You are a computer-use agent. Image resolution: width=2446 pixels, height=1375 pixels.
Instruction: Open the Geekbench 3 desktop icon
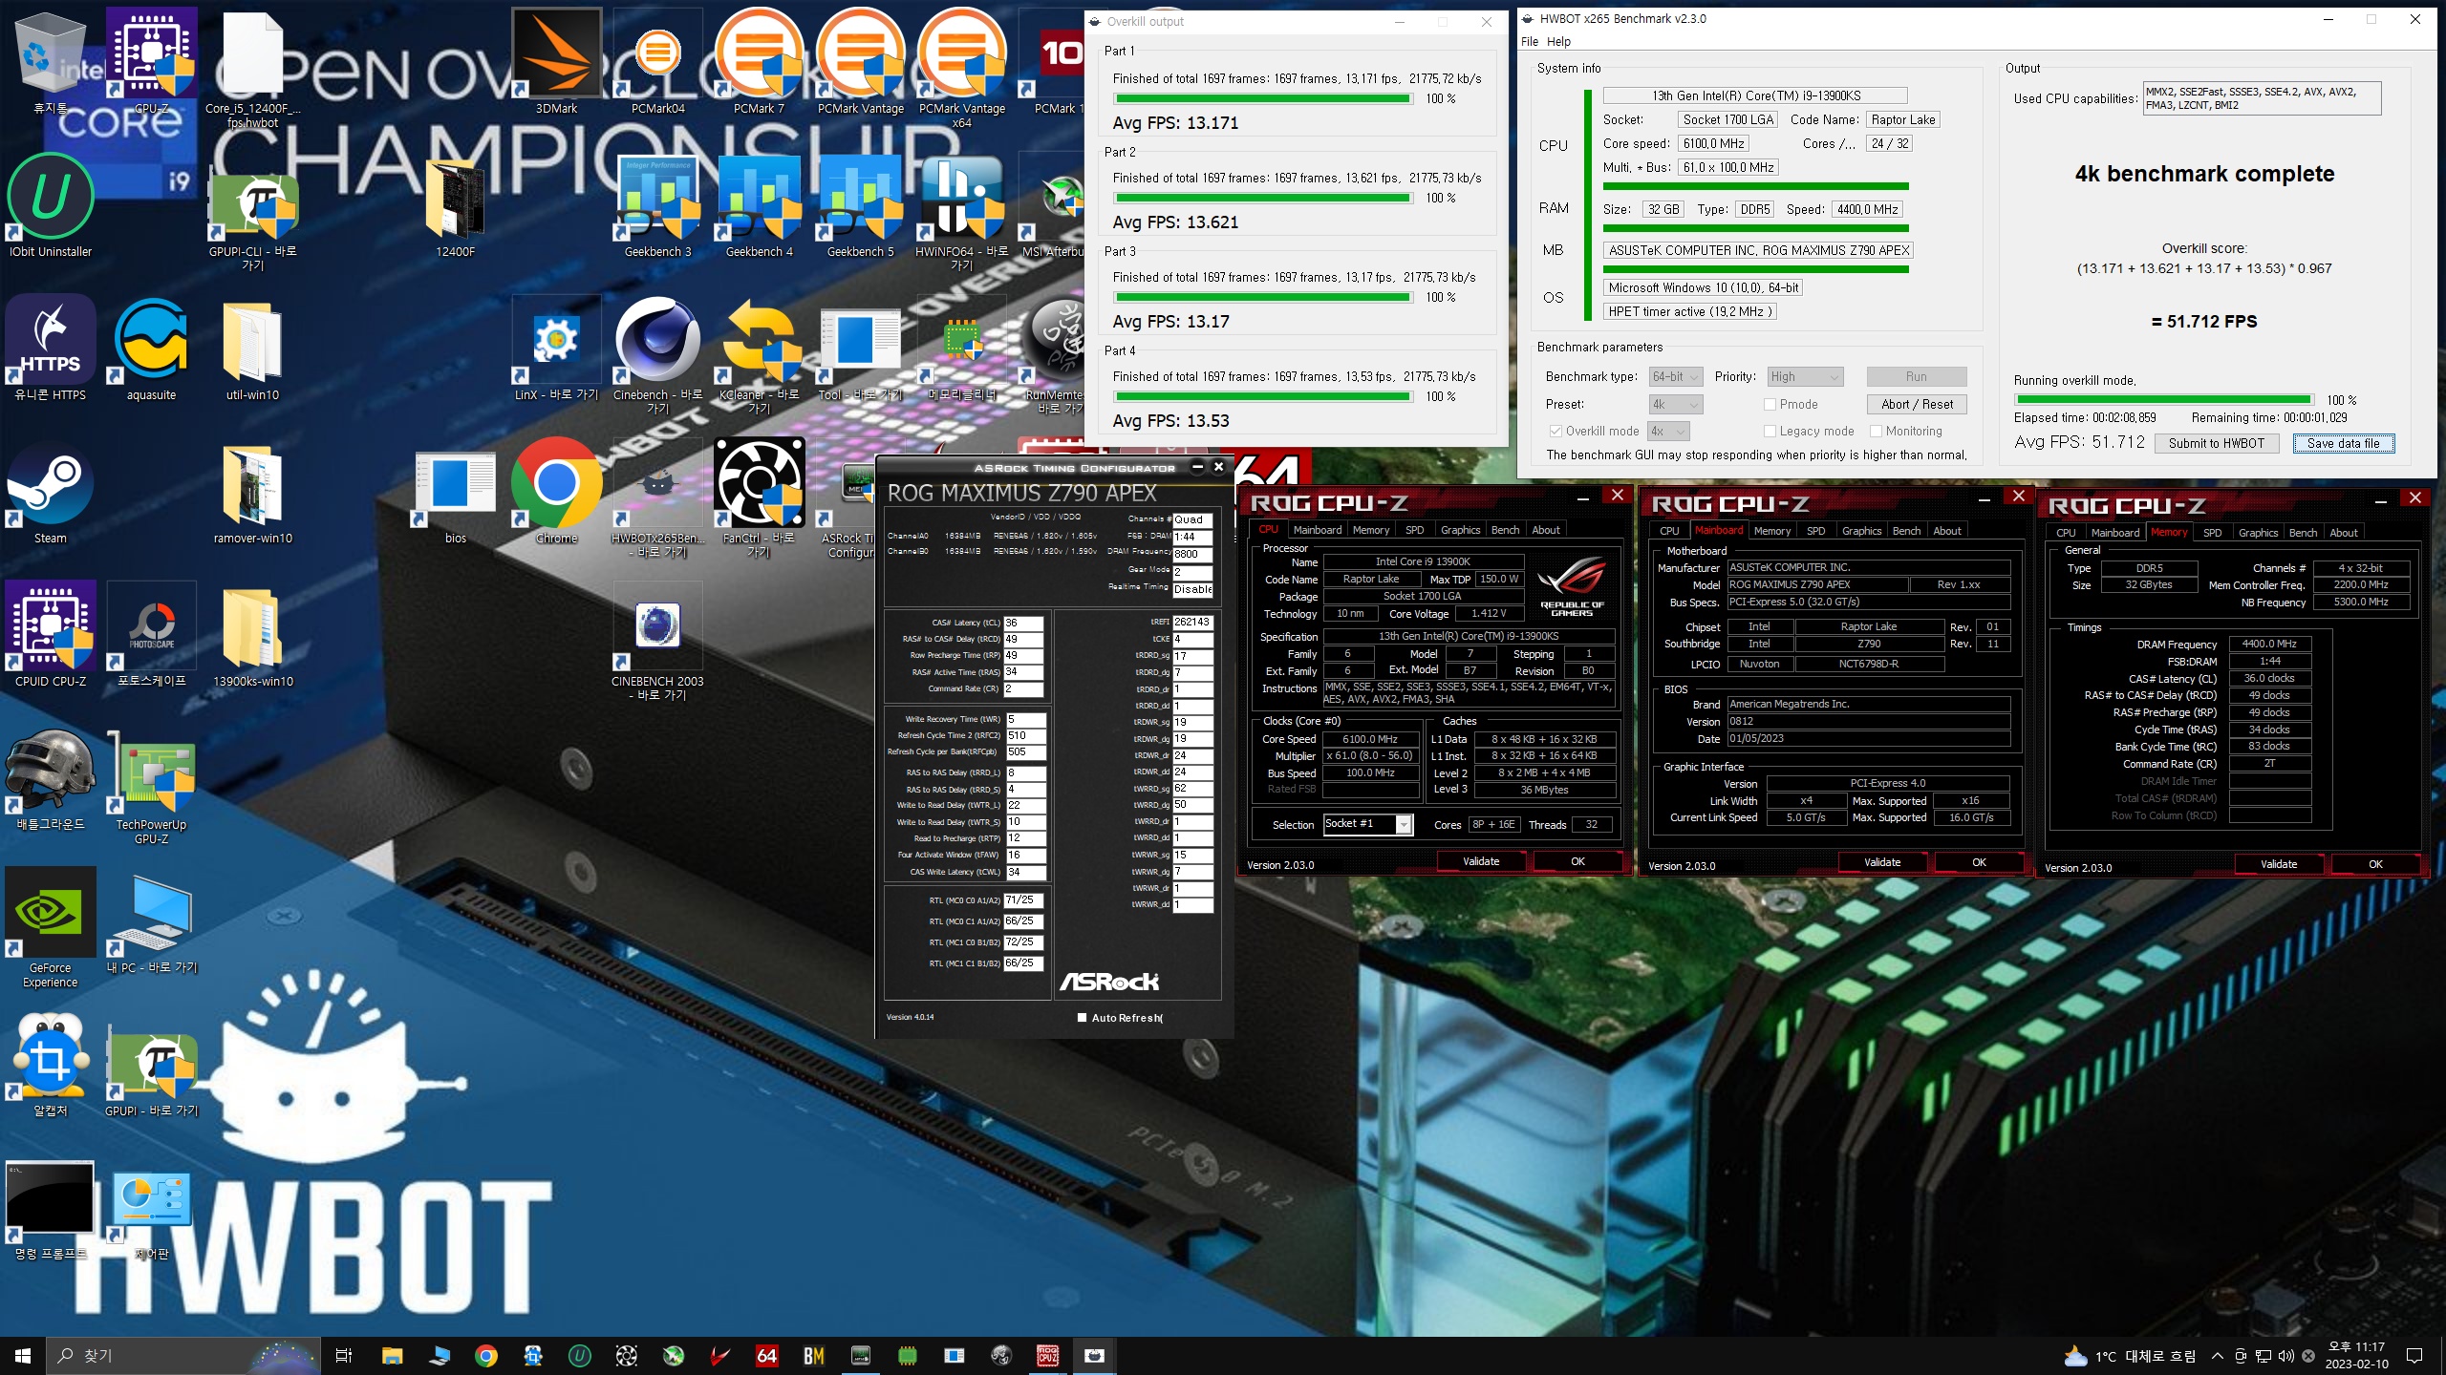(657, 205)
